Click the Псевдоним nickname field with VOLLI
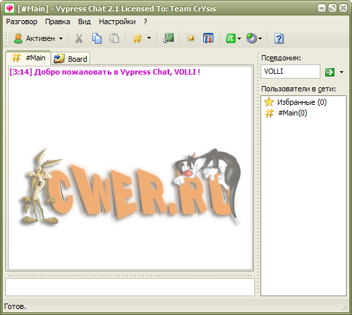 click(290, 72)
